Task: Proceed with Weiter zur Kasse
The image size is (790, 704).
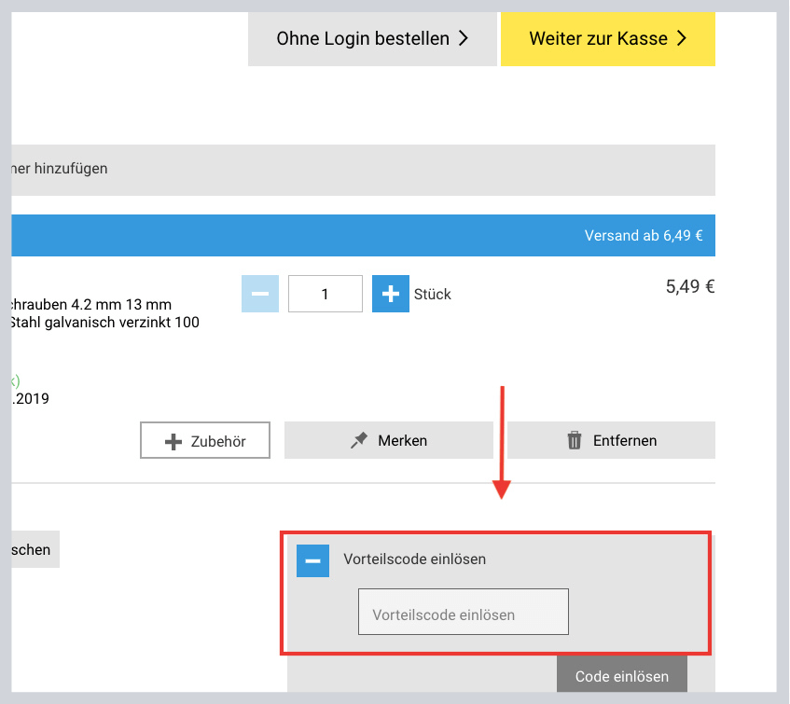Action: coord(607,38)
